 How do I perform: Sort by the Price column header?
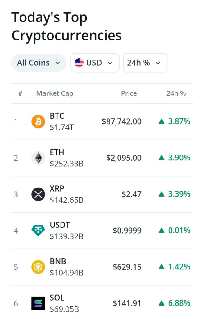click(129, 93)
